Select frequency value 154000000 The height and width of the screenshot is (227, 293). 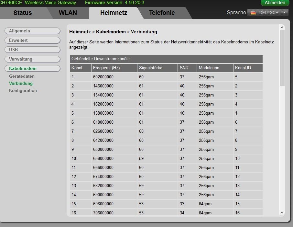click(103, 95)
